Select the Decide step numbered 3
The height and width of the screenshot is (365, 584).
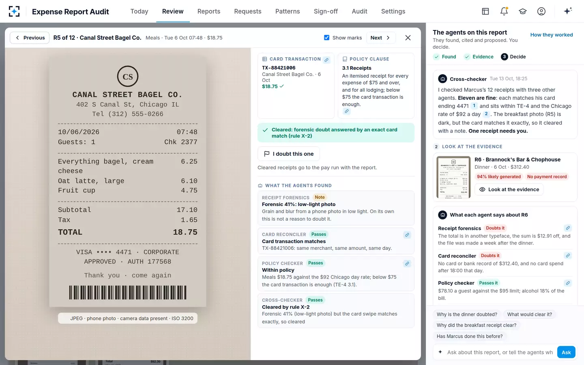tap(513, 57)
